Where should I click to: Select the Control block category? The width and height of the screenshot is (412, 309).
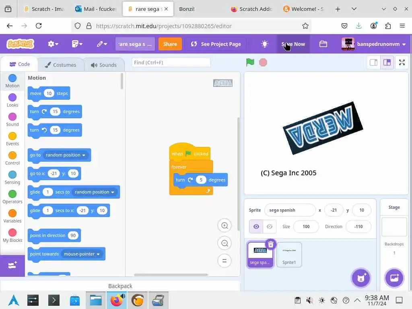tap(12, 158)
